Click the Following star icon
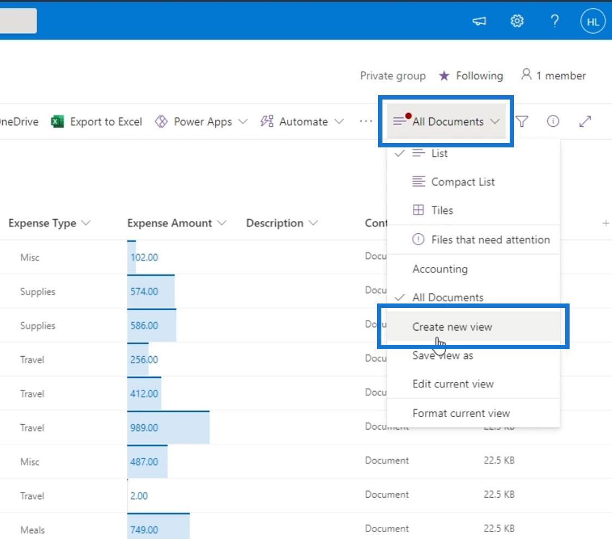The image size is (612, 539). pos(444,75)
